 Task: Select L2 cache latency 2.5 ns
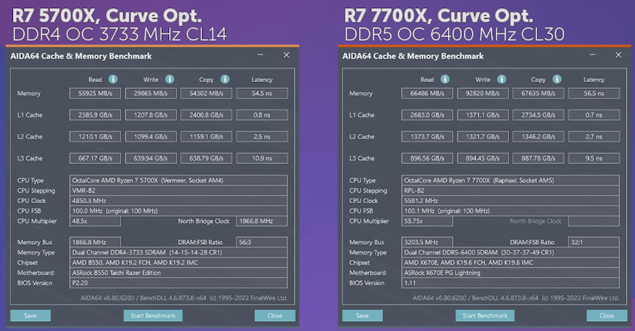click(262, 137)
